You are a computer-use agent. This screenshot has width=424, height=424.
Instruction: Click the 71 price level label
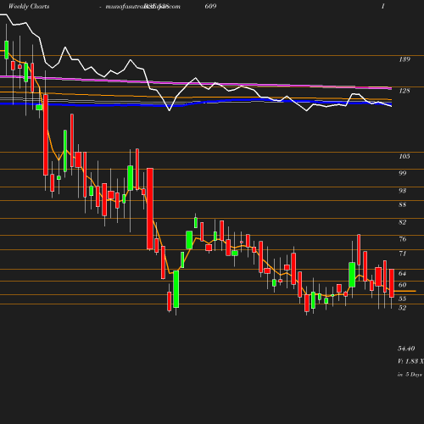pyautogui.click(x=403, y=254)
